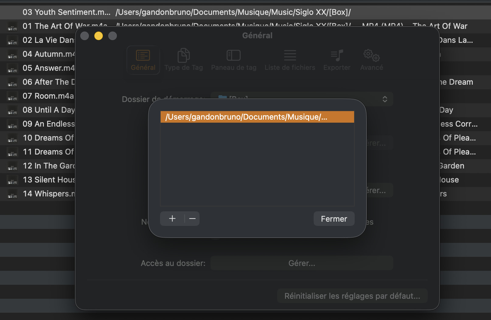Select the 03 Youth Sentiment file row

pos(245,12)
